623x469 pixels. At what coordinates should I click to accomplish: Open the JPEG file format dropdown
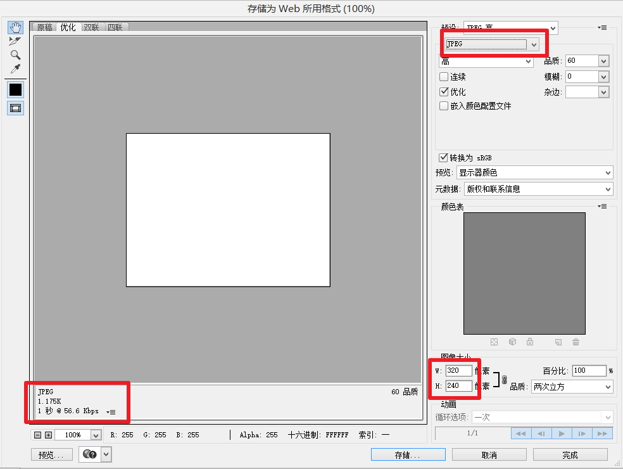492,44
